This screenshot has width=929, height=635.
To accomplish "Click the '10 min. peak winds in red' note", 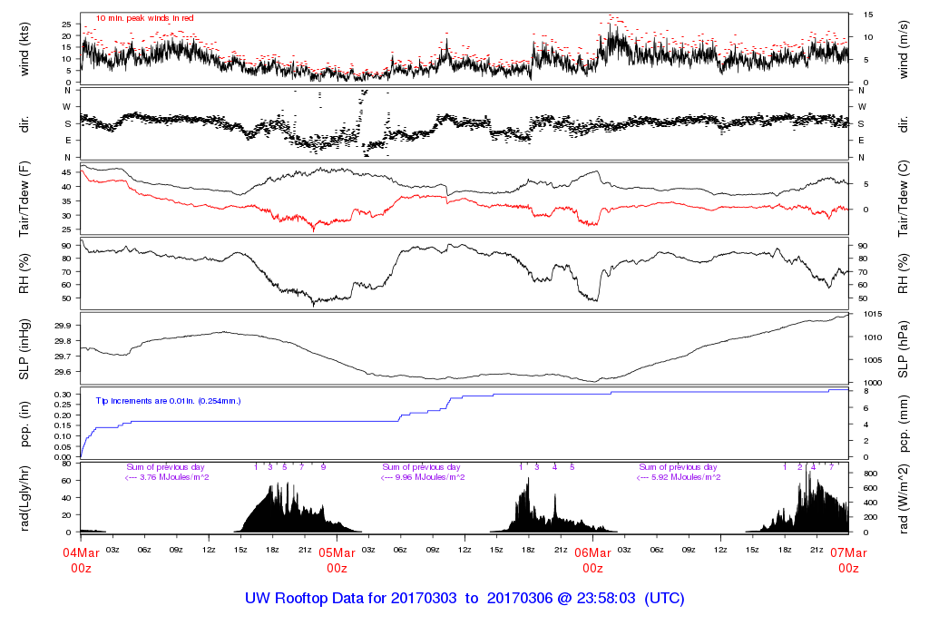I will pyautogui.click(x=145, y=18).
